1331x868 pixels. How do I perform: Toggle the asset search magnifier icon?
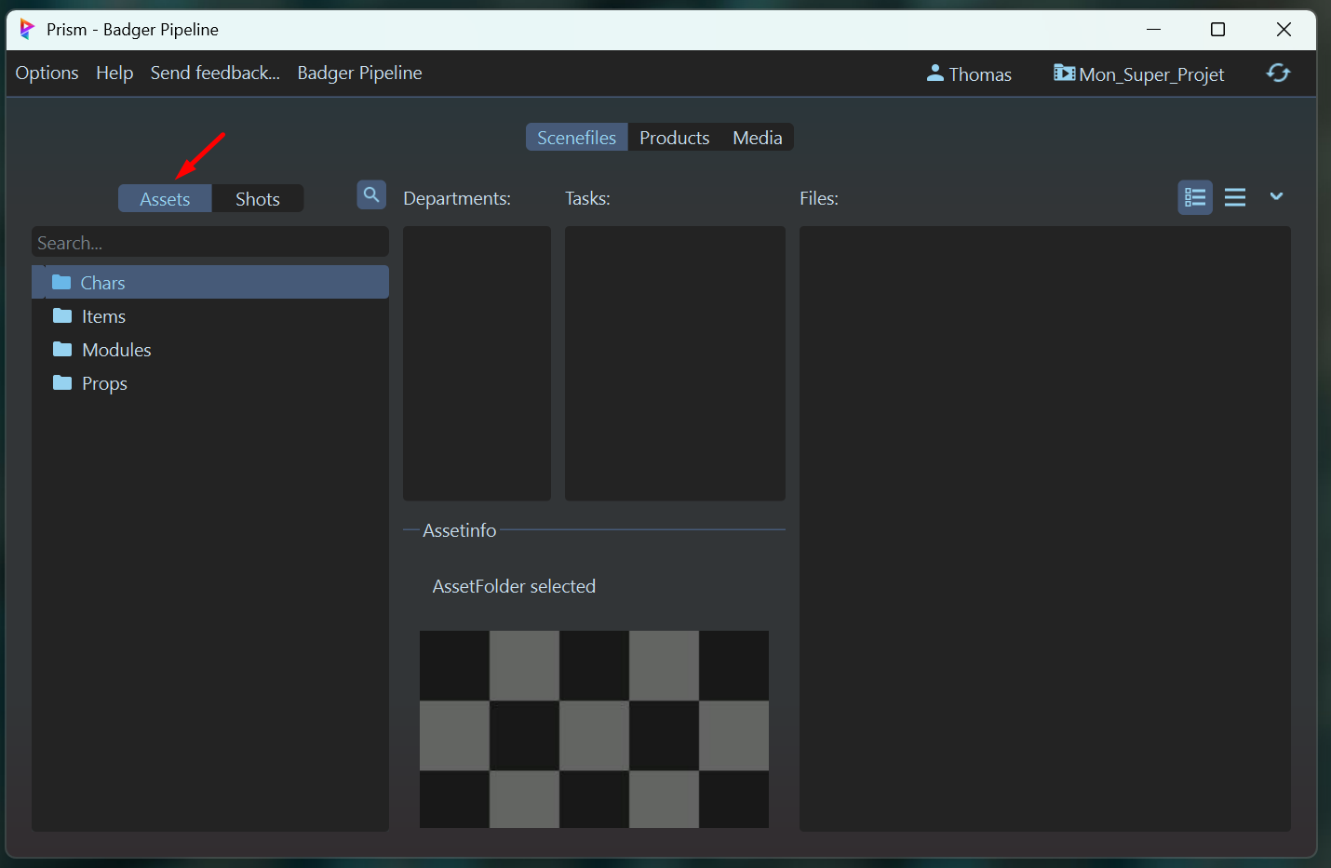pos(371,195)
